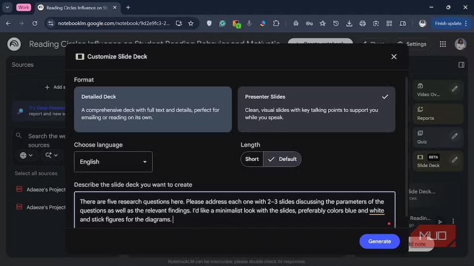
Task: Bookmark this page with star icon
Action: pos(191,23)
